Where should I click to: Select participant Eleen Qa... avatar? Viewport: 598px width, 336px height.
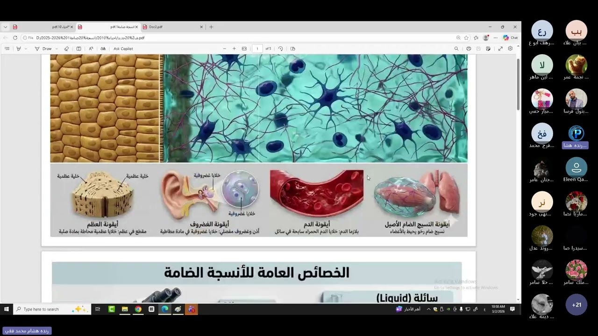(x=576, y=168)
